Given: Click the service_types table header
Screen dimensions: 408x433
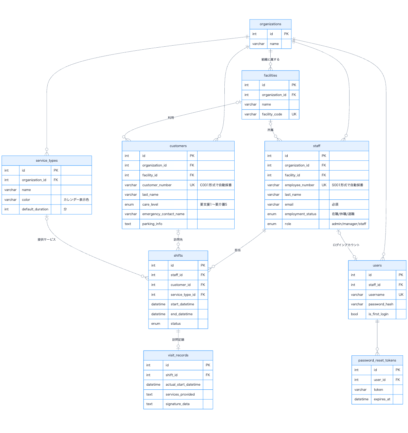Looking at the screenshot, I should (47, 161).
